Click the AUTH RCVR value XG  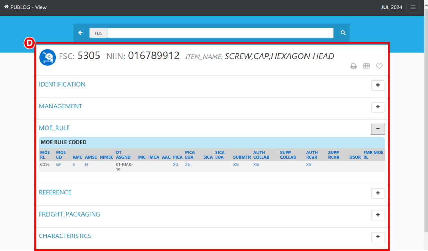(309, 165)
